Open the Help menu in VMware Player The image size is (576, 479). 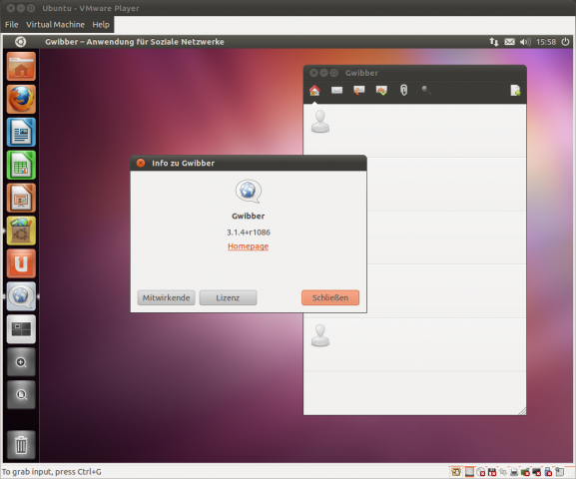101,25
